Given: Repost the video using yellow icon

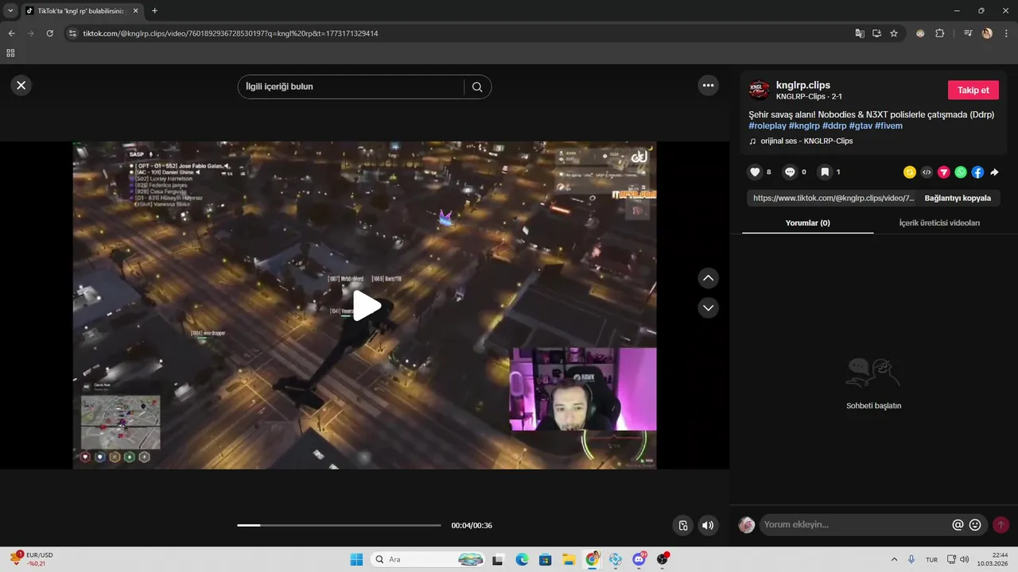Looking at the screenshot, I should point(910,172).
